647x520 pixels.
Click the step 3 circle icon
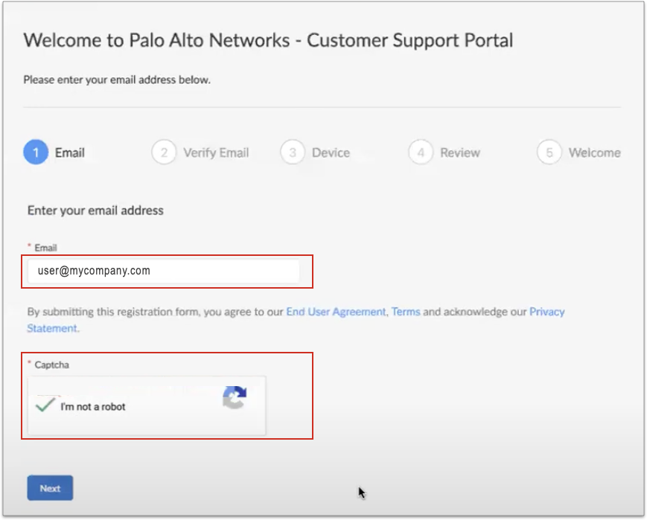pyautogui.click(x=293, y=153)
